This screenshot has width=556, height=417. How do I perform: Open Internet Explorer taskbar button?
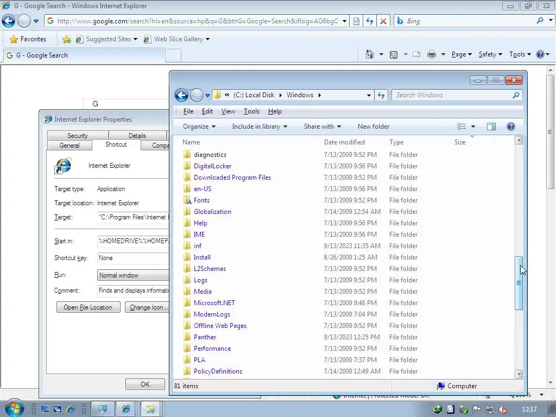click(x=125, y=409)
